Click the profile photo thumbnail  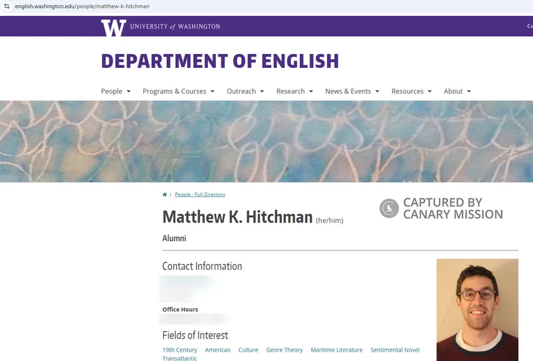point(477,310)
